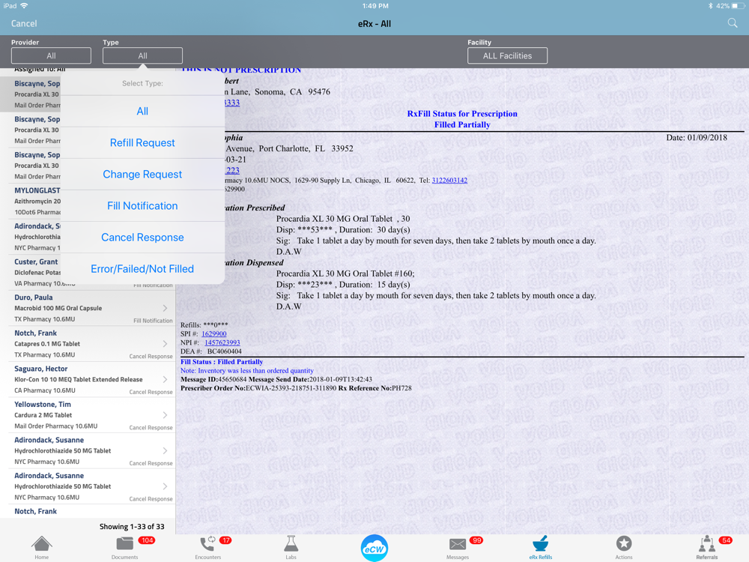Tap the search magnifier icon
The height and width of the screenshot is (562, 749).
733,23
